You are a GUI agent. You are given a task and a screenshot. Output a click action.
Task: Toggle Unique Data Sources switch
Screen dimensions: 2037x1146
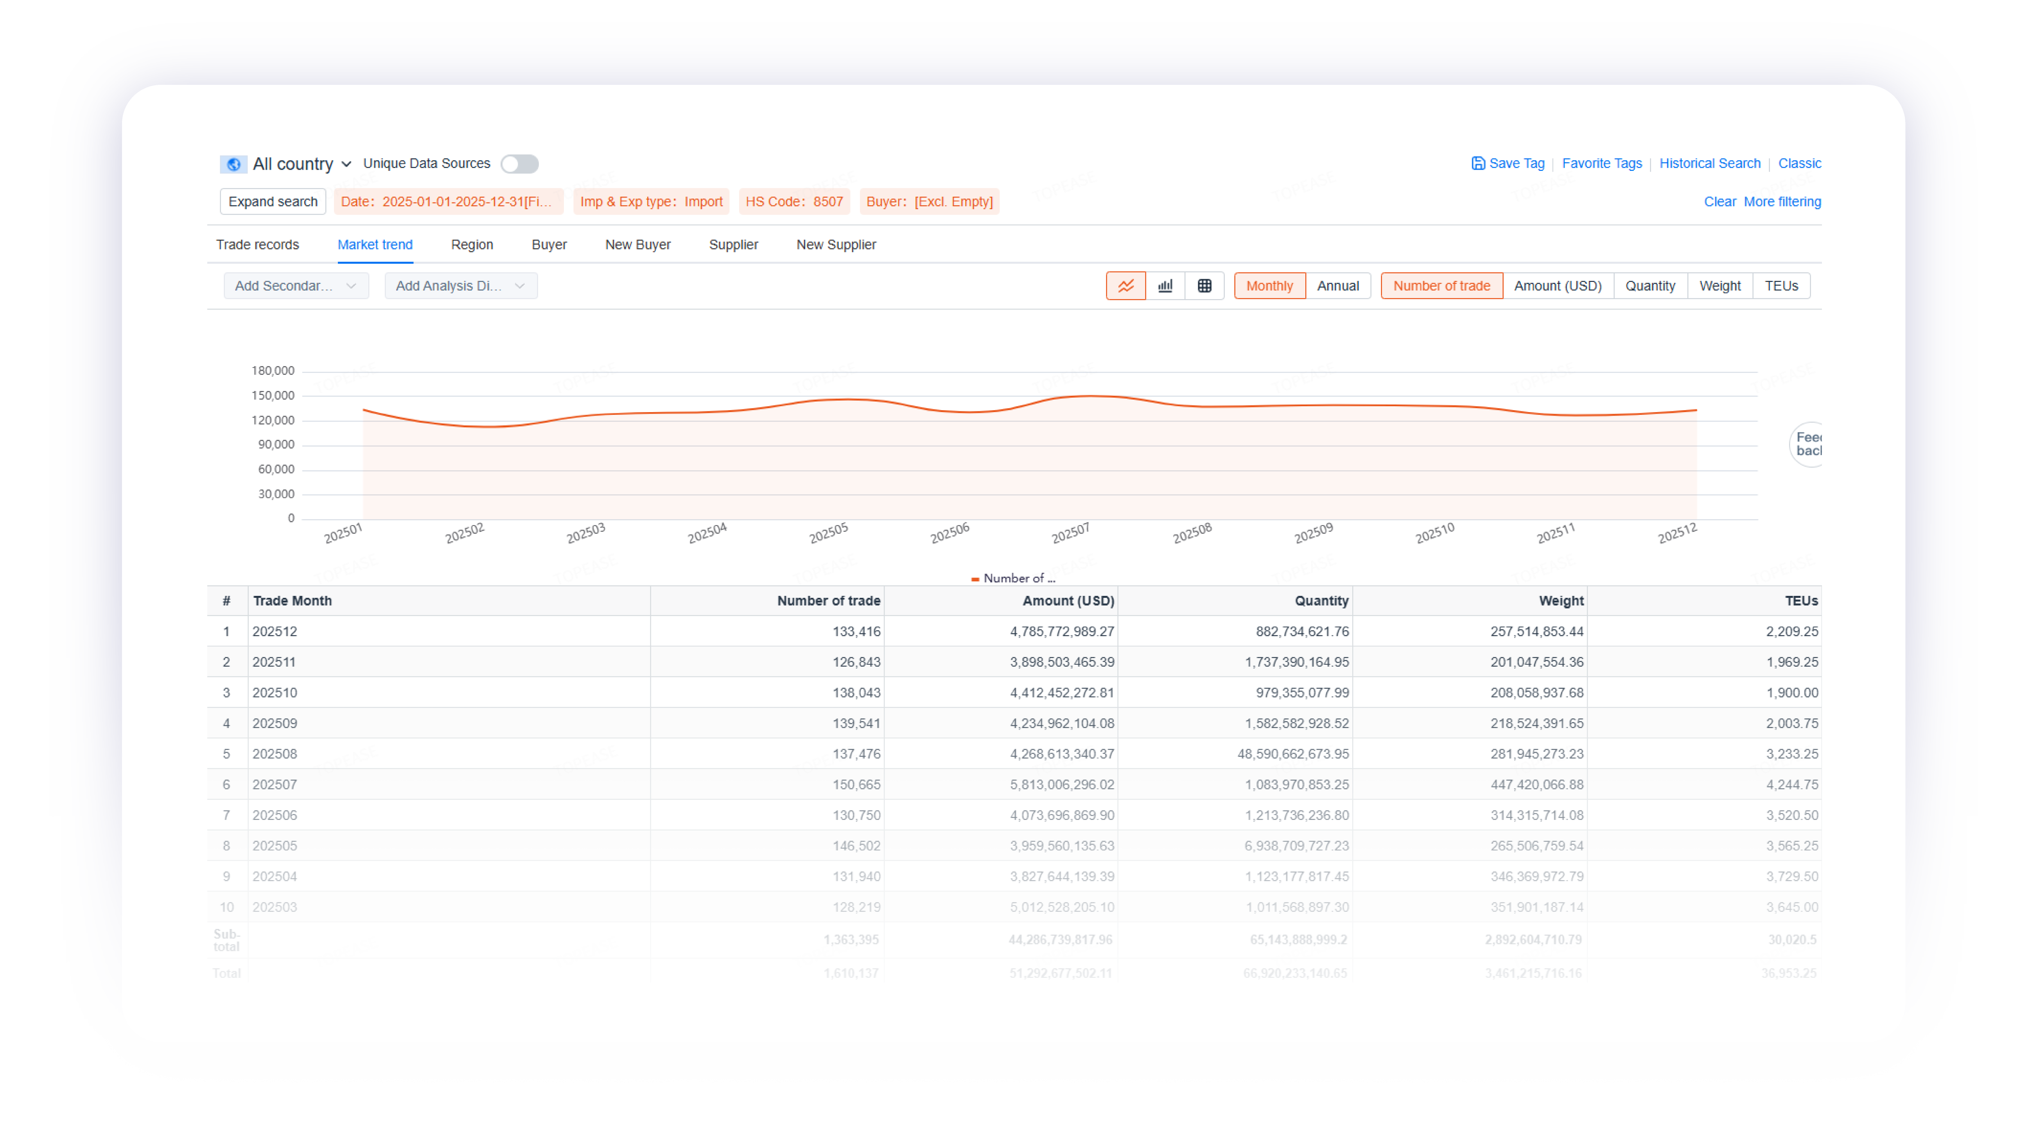[520, 164]
